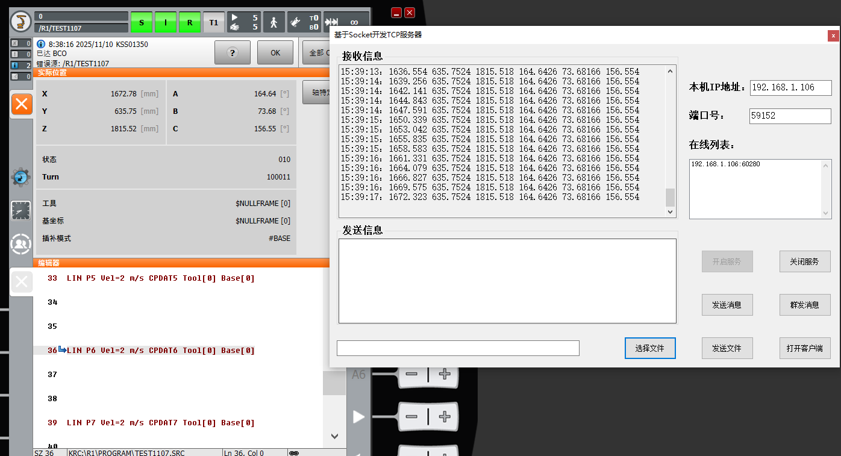This screenshot has height=456, width=841.
Task: Acknowledge the message with the OK button
Action: (275, 52)
